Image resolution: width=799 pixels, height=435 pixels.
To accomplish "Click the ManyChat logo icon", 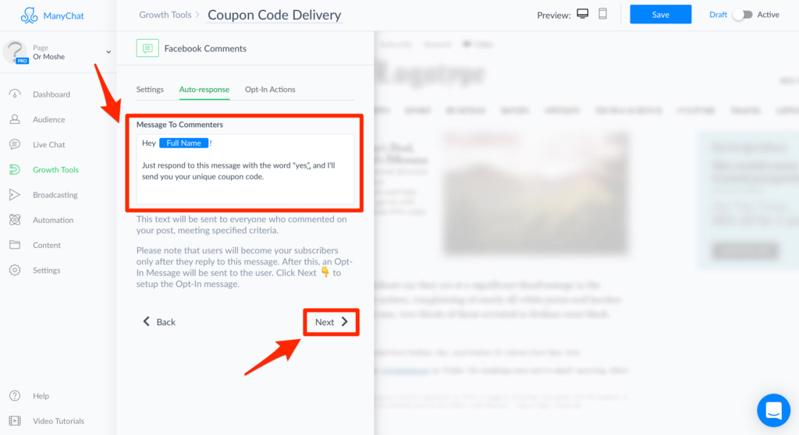I will (29, 16).
